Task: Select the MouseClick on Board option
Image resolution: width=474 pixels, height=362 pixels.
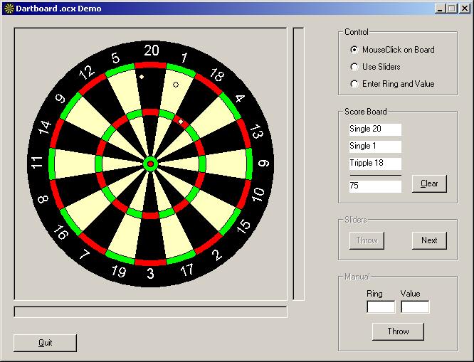Action: click(x=354, y=50)
